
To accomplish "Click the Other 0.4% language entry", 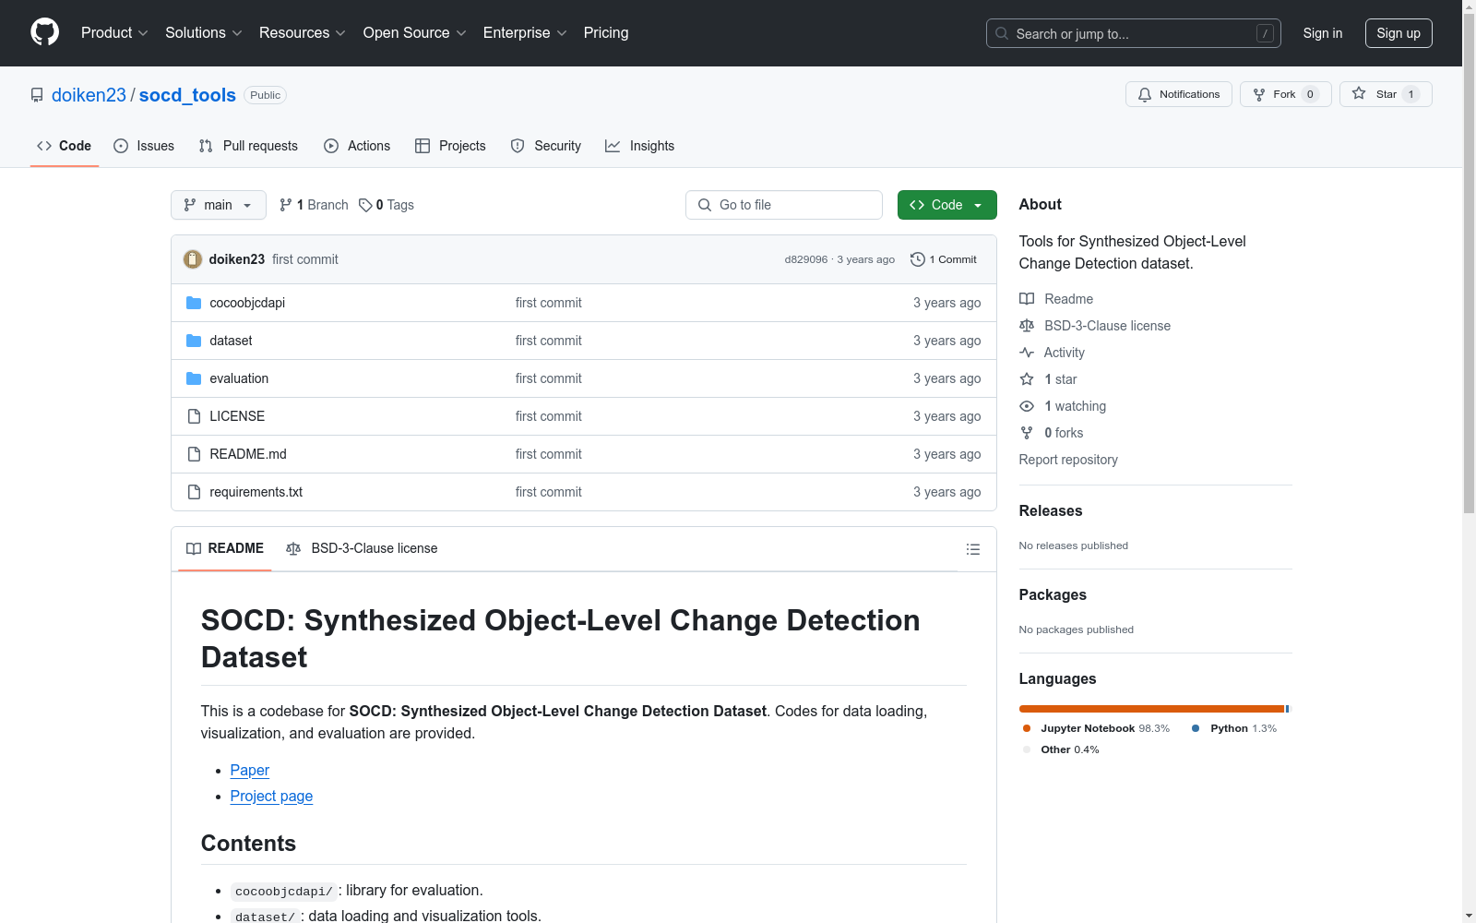I will [x=1061, y=749].
